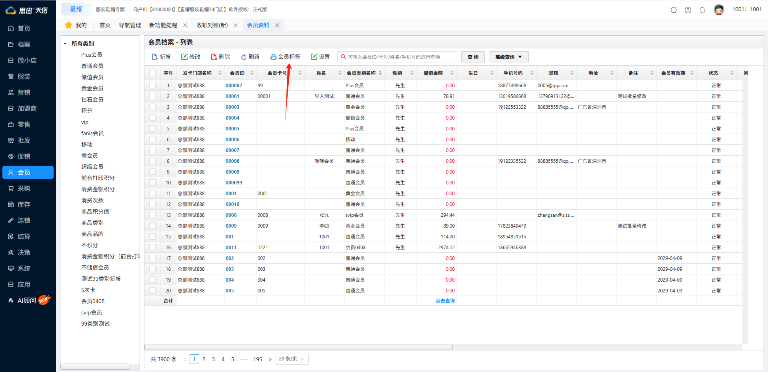Click the 新增 (add member) icon
768x372 pixels.
click(x=155, y=57)
